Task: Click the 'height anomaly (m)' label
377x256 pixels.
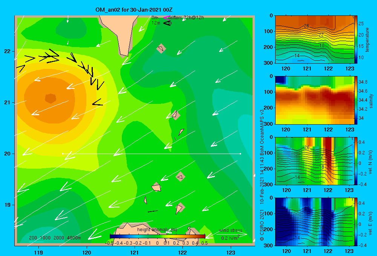Action: pyautogui.click(x=157, y=230)
